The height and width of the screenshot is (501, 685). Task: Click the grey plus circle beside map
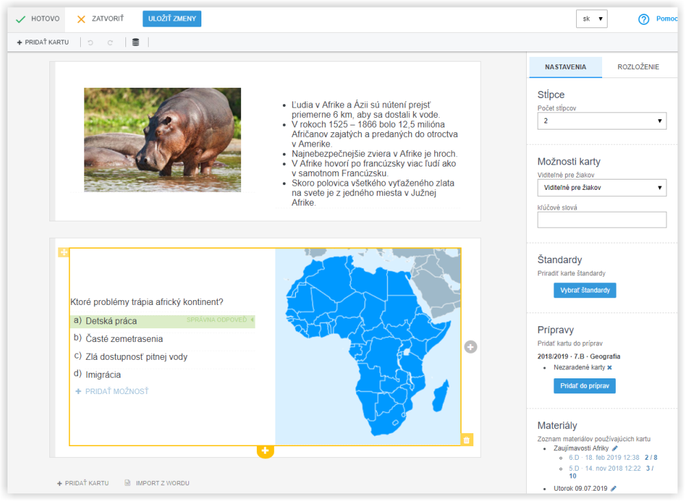click(x=471, y=347)
